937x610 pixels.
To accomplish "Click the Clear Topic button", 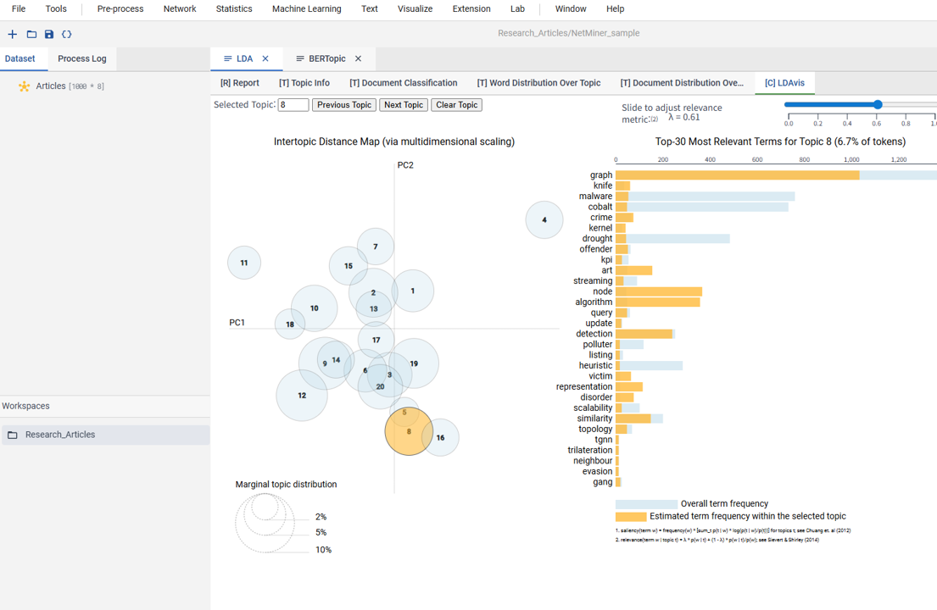I will coord(456,104).
